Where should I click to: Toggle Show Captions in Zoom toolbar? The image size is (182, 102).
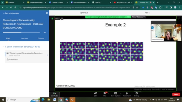[116, 94]
